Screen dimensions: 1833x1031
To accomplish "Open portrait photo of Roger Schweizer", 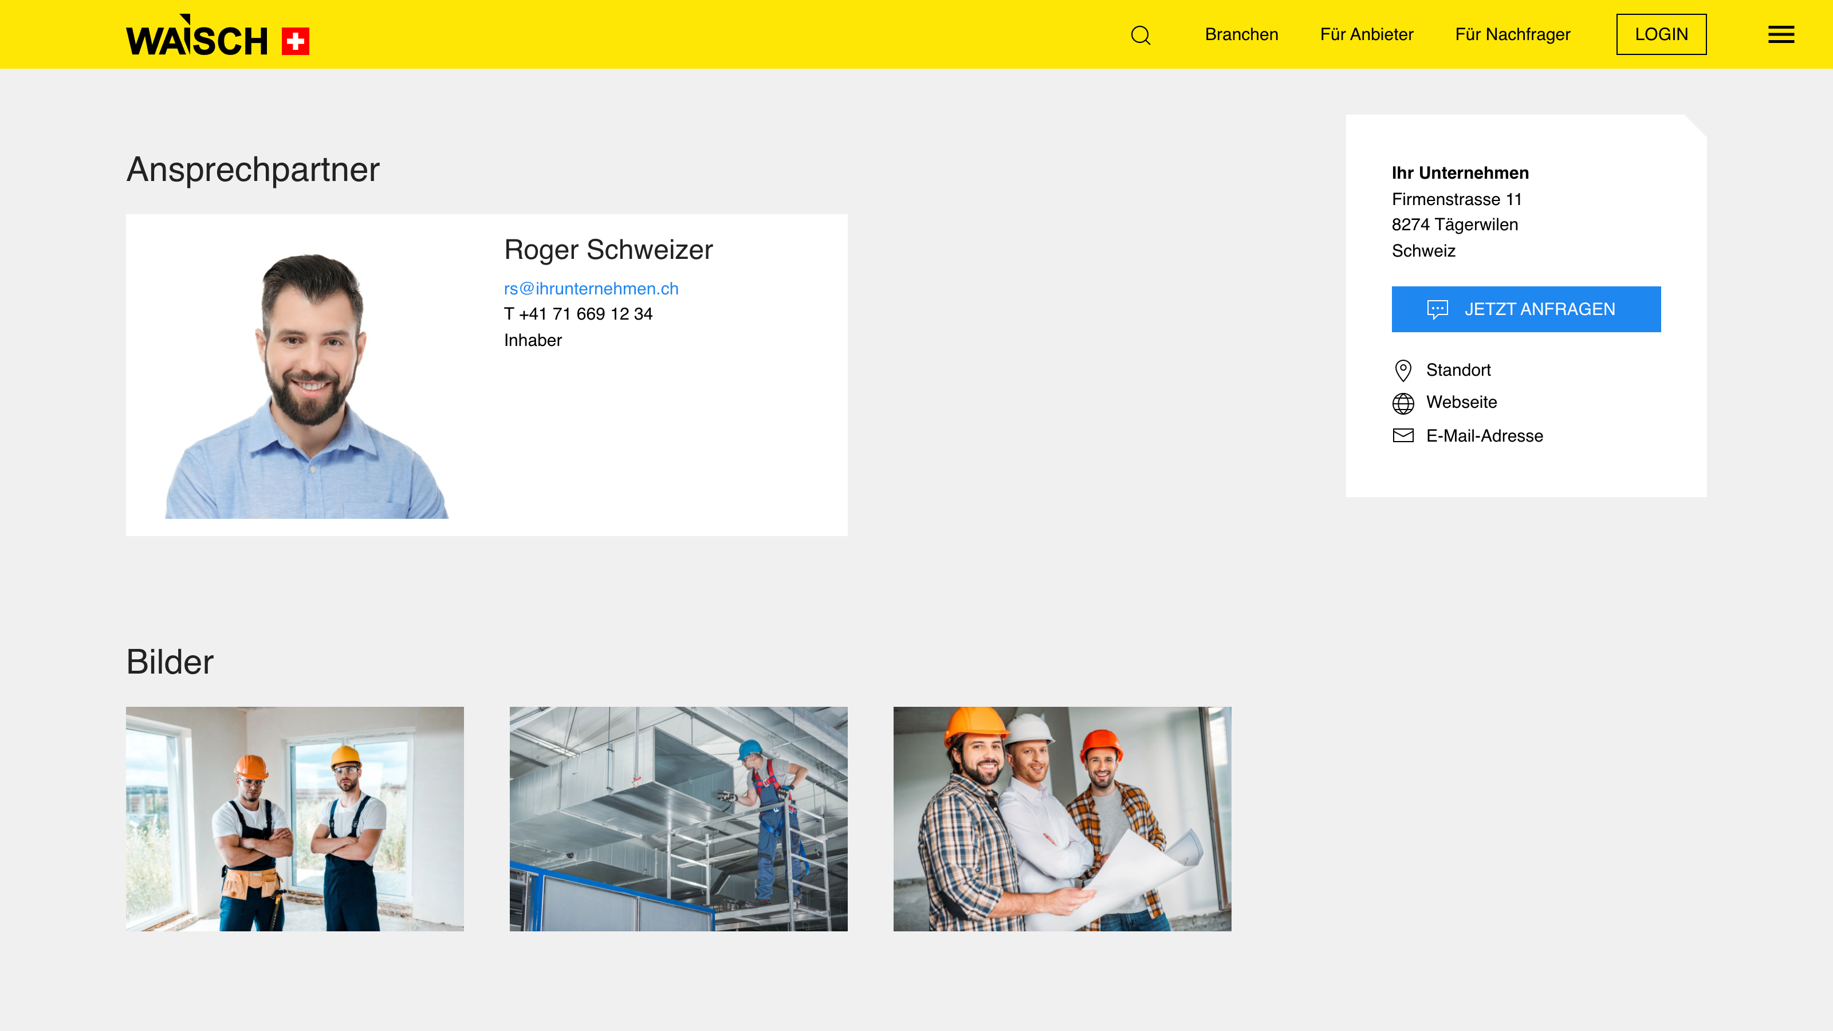I will 306,385.
